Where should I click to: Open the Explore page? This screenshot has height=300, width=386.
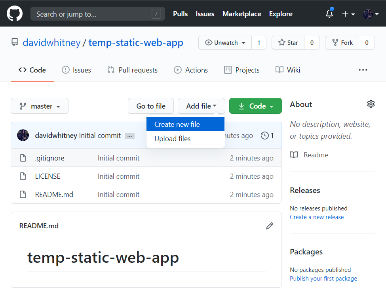(x=281, y=14)
